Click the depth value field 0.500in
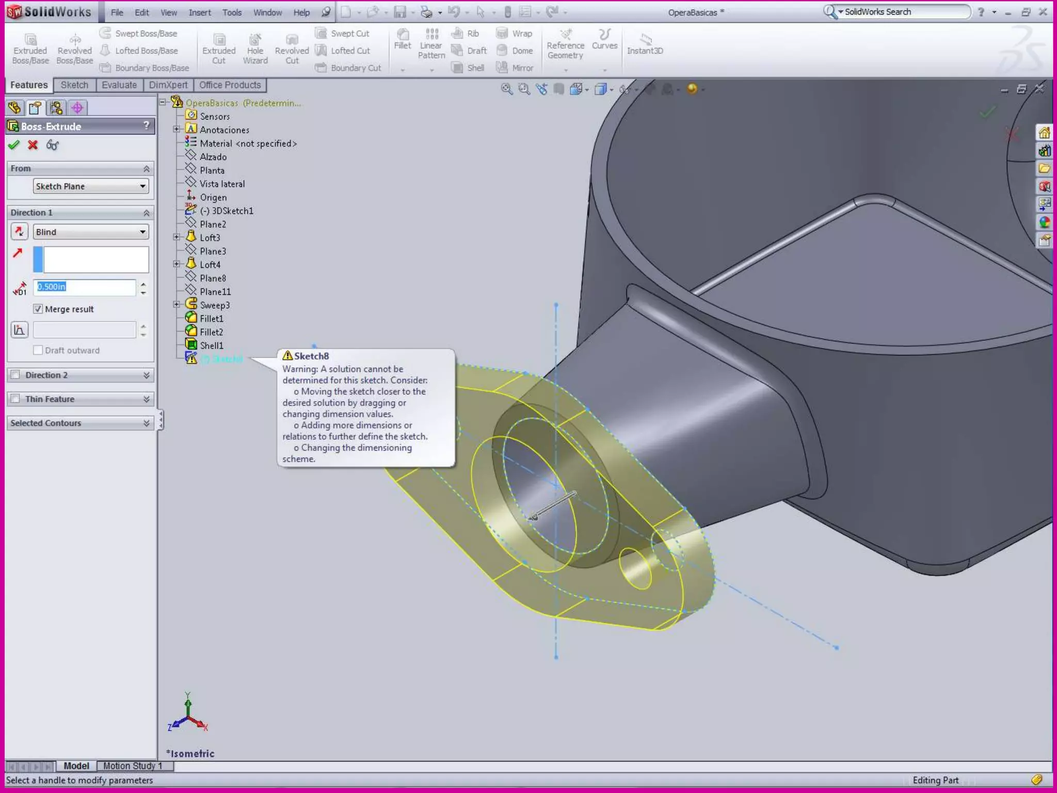Viewport: 1057px width, 793px height. pyautogui.click(x=85, y=287)
